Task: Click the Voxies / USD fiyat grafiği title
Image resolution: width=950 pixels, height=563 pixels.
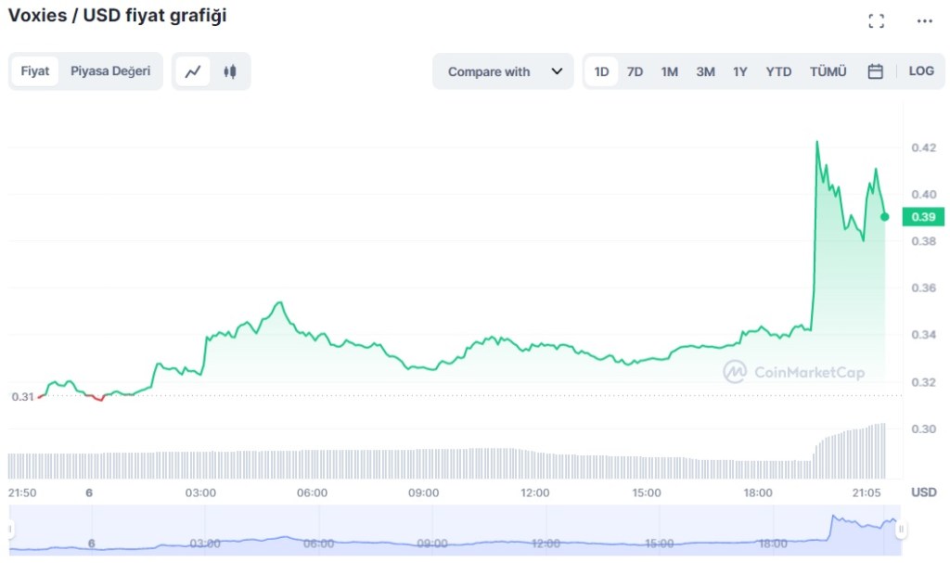Action: 117,16
